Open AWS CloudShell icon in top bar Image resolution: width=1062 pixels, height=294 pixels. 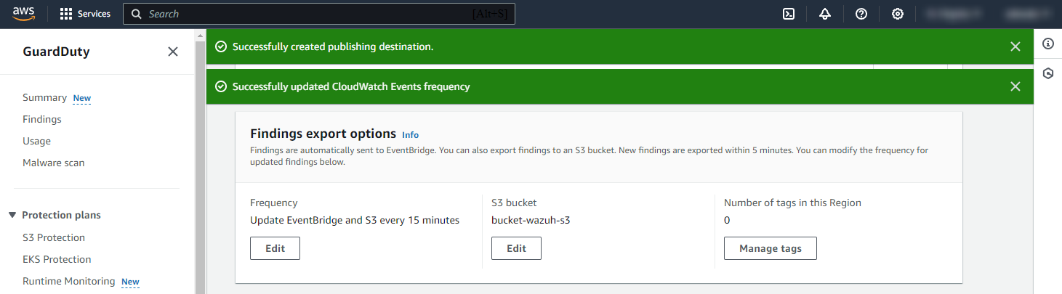[x=788, y=14]
